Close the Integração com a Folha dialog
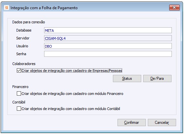The height and width of the screenshot is (134, 185). pos(174,8)
